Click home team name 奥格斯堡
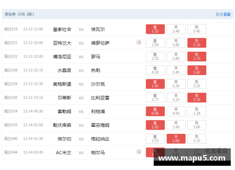Screen dimensions: 235x170 (x=62, y=84)
